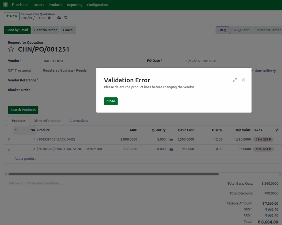
Task: Close the Validation Error dialog with Close button
Action: (111, 101)
